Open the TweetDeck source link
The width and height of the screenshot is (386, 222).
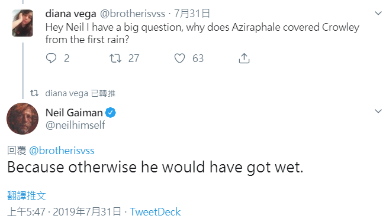coord(155,212)
